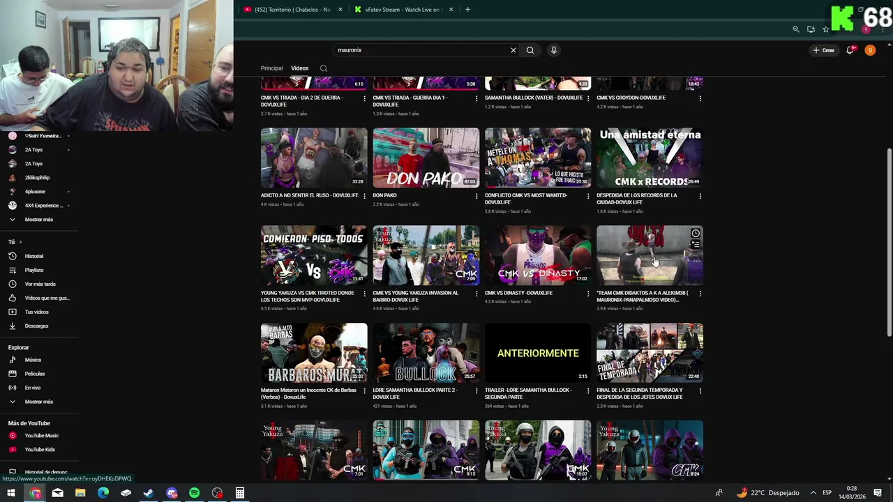This screenshot has width=893, height=502.
Task: Play the ANTERIORMENTE trailer thumbnail
Action: (538, 353)
